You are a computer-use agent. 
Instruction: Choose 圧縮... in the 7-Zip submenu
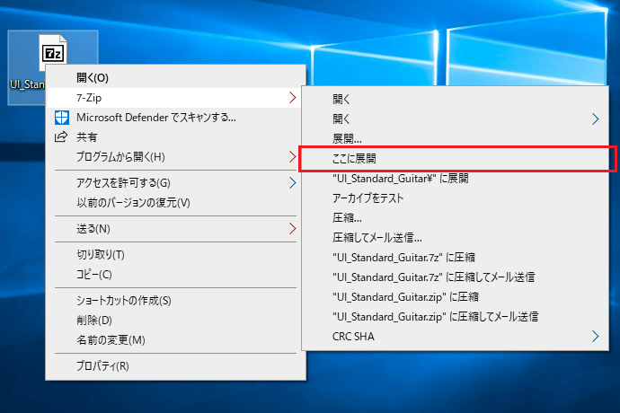(455, 218)
